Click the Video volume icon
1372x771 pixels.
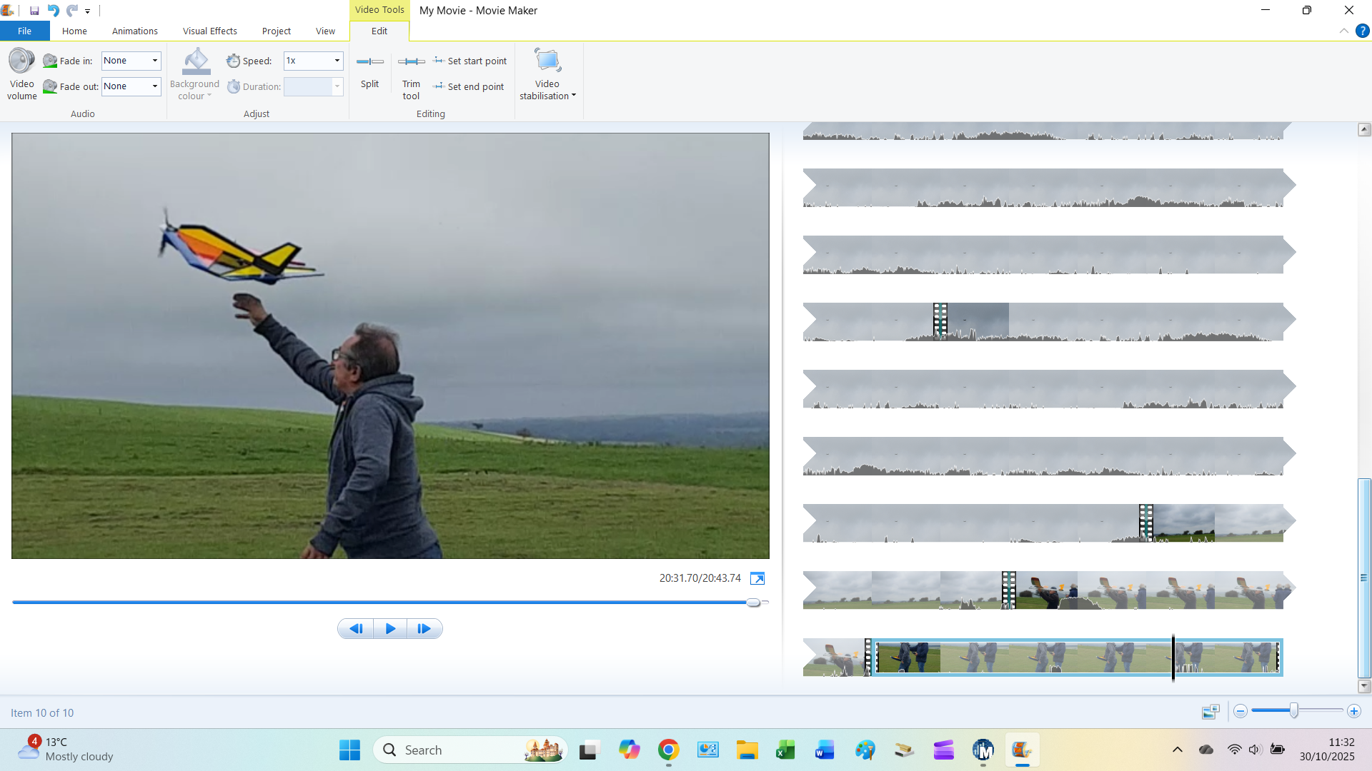pyautogui.click(x=21, y=61)
